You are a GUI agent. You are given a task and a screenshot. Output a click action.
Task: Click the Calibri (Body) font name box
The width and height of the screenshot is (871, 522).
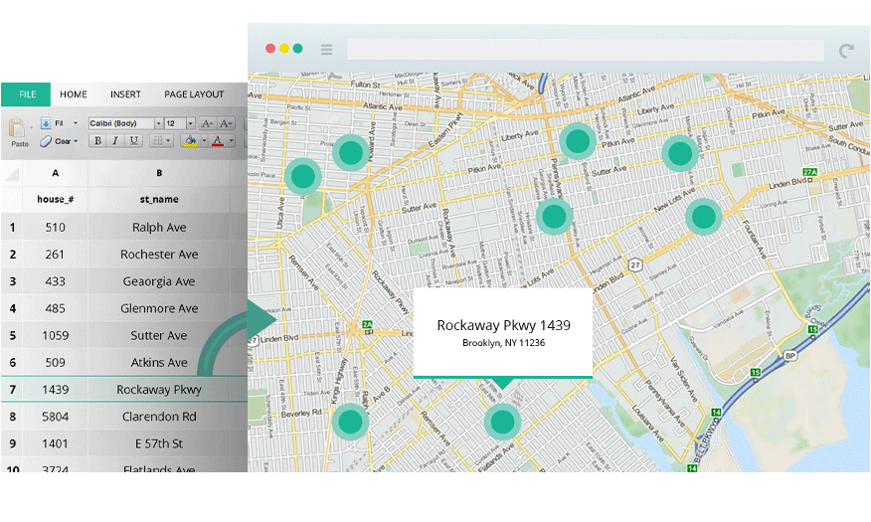point(120,123)
